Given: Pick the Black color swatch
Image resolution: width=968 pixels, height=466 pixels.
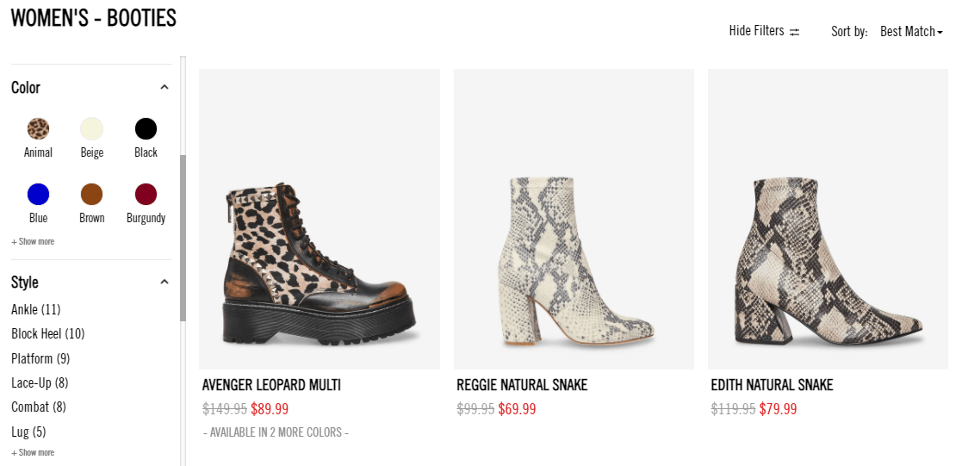Looking at the screenshot, I should (146, 129).
